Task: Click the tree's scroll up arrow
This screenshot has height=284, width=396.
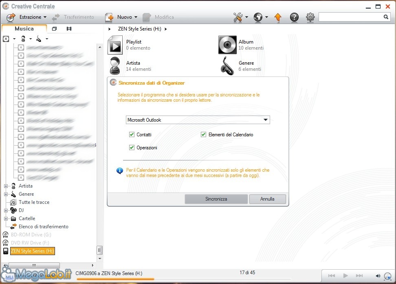Action: pos(100,47)
